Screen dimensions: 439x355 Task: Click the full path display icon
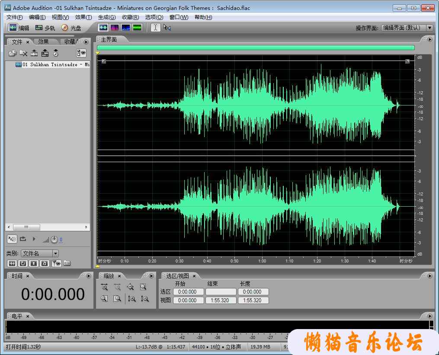coord(67,263)
